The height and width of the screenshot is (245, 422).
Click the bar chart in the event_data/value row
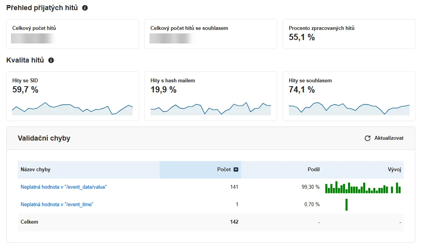(x=363, y=187)
